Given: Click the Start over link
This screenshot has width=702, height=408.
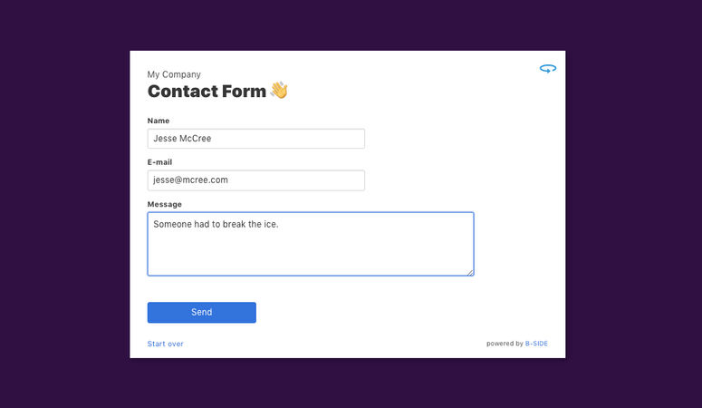Looking at the screenshot, I should (x=166, y=344).
